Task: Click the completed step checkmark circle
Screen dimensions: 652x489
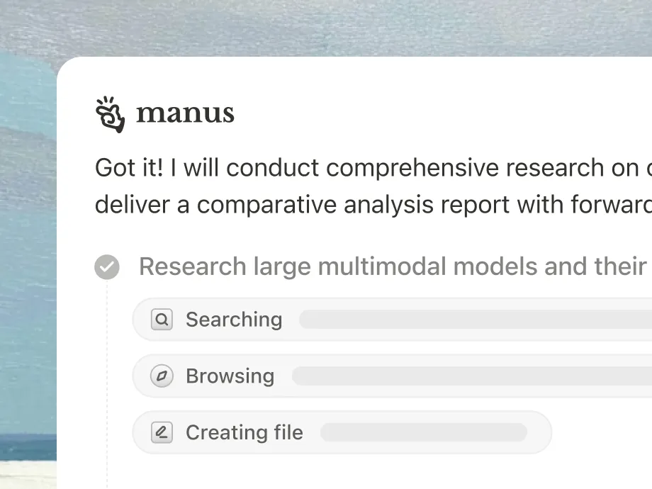Action: point(107,267)
